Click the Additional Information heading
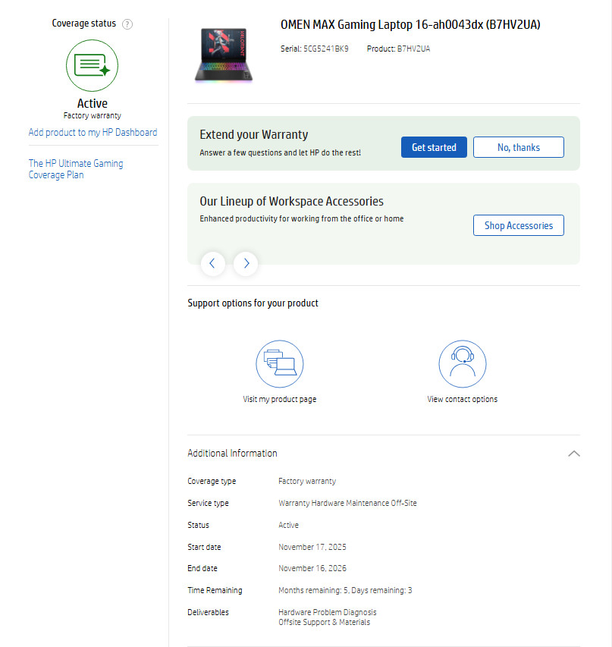The image size is (612, 647). point(232,453)
